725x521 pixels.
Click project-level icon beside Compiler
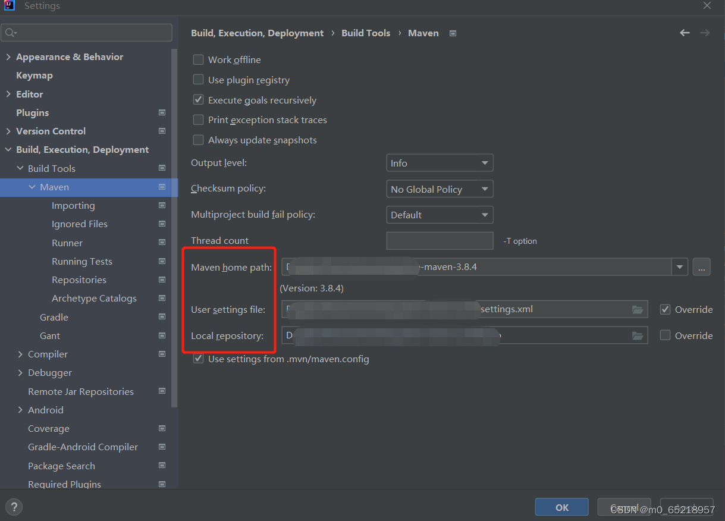click(x=162, y=354)
